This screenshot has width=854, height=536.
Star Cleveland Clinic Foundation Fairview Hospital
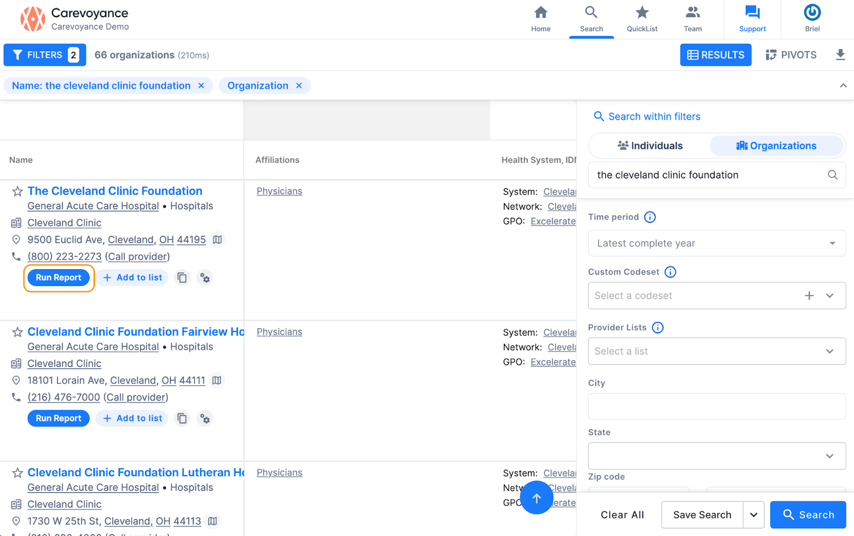coord(18,332)
